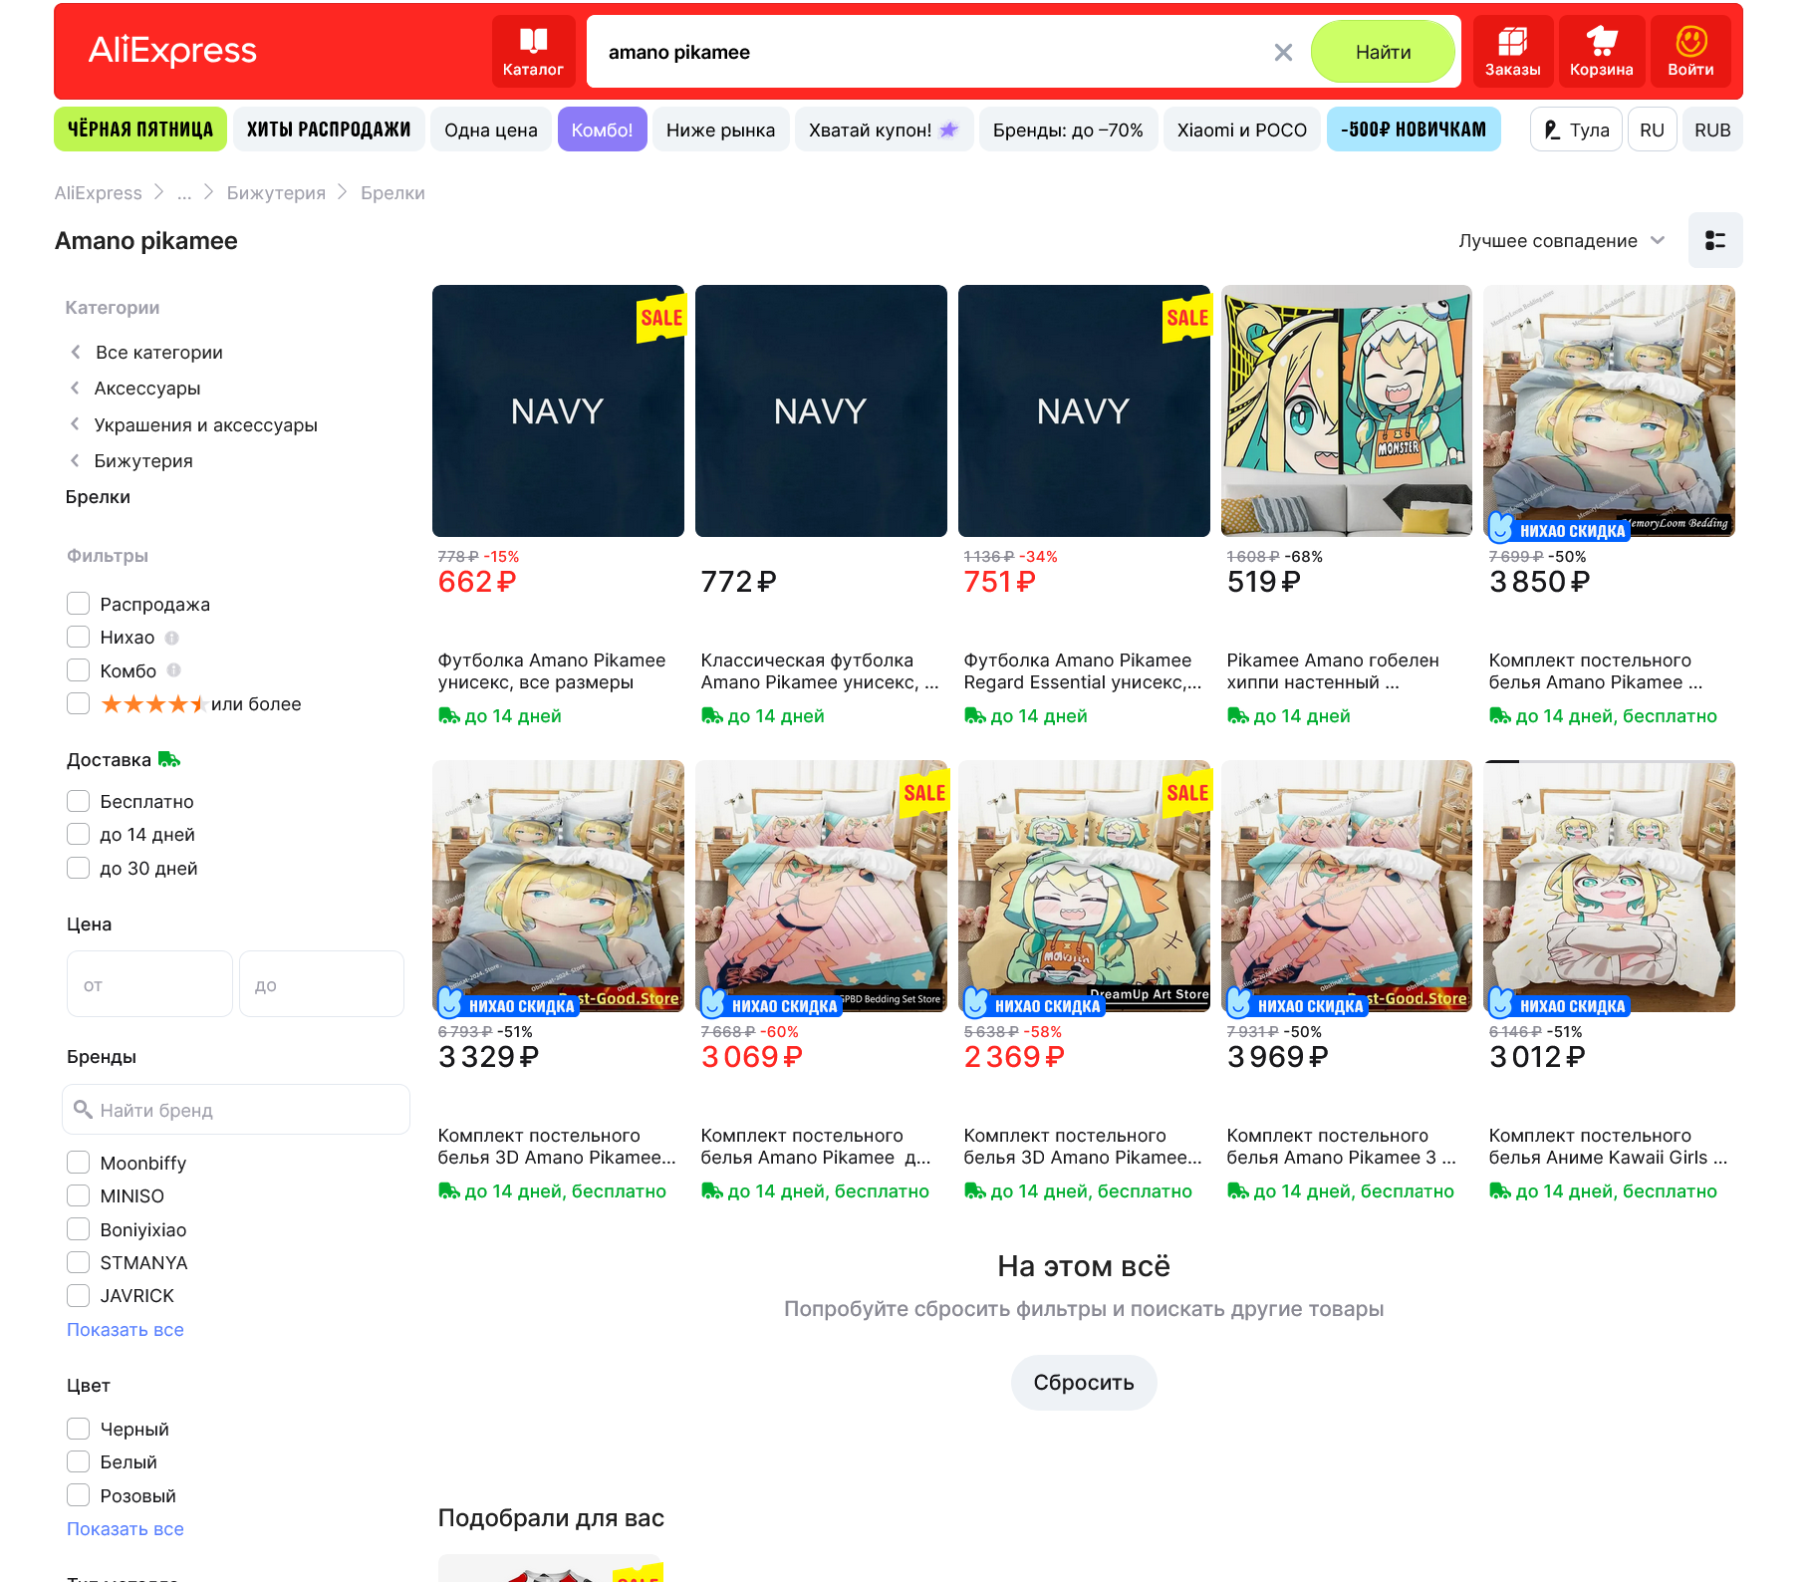Click SALE badge on 751 ₽ T-shirt
Screen dimensions: 1811x1583
click(1187, 318)
